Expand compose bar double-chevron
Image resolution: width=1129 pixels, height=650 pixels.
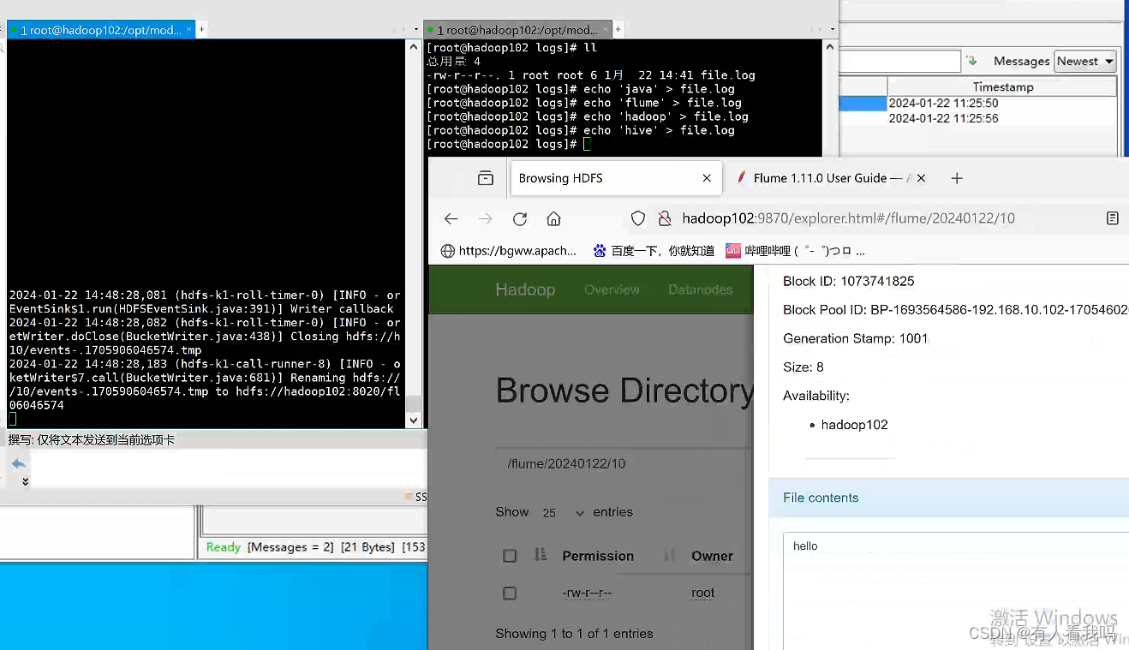[x=25, y=481]
